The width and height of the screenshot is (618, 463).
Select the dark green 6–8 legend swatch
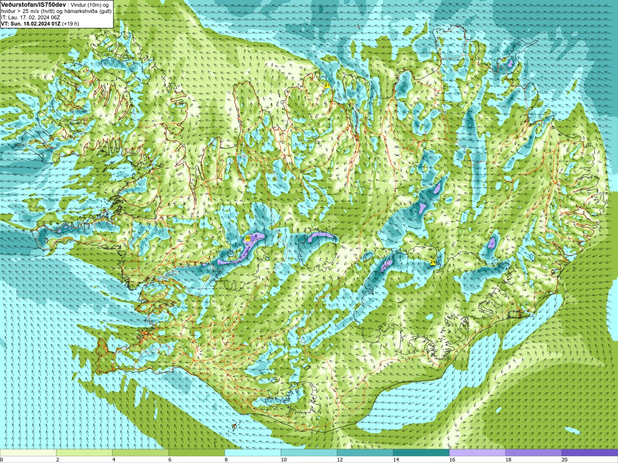[197, 453]
